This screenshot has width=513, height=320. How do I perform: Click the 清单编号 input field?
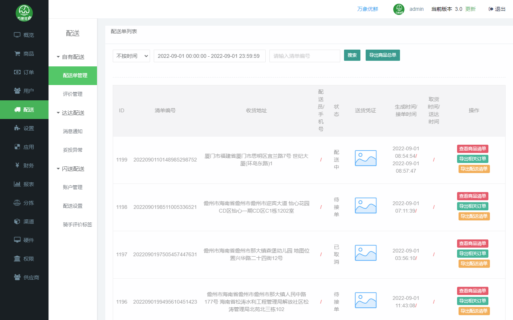pyautogui.click(x=304, y=56)
